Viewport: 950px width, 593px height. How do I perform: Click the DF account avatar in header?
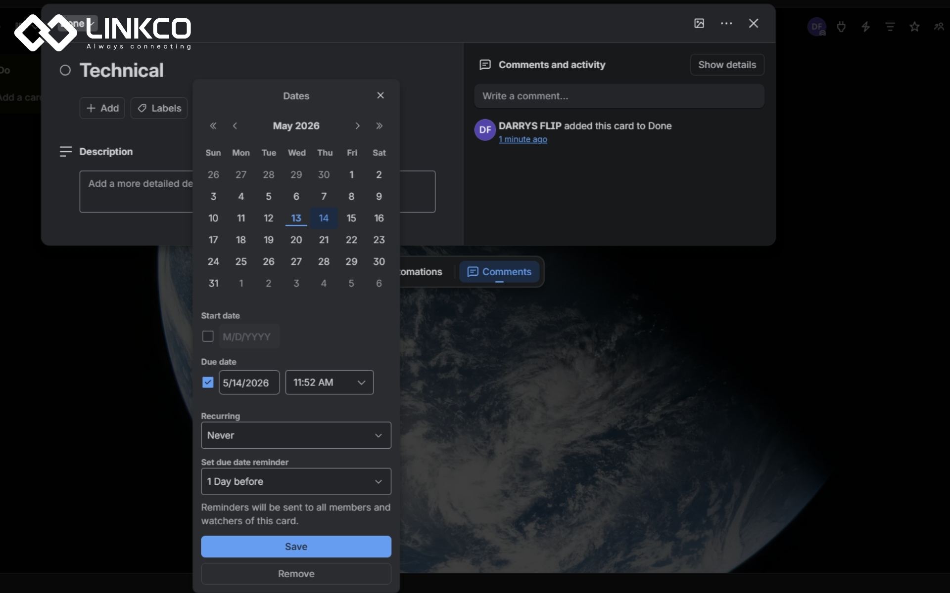coord(817,27)
